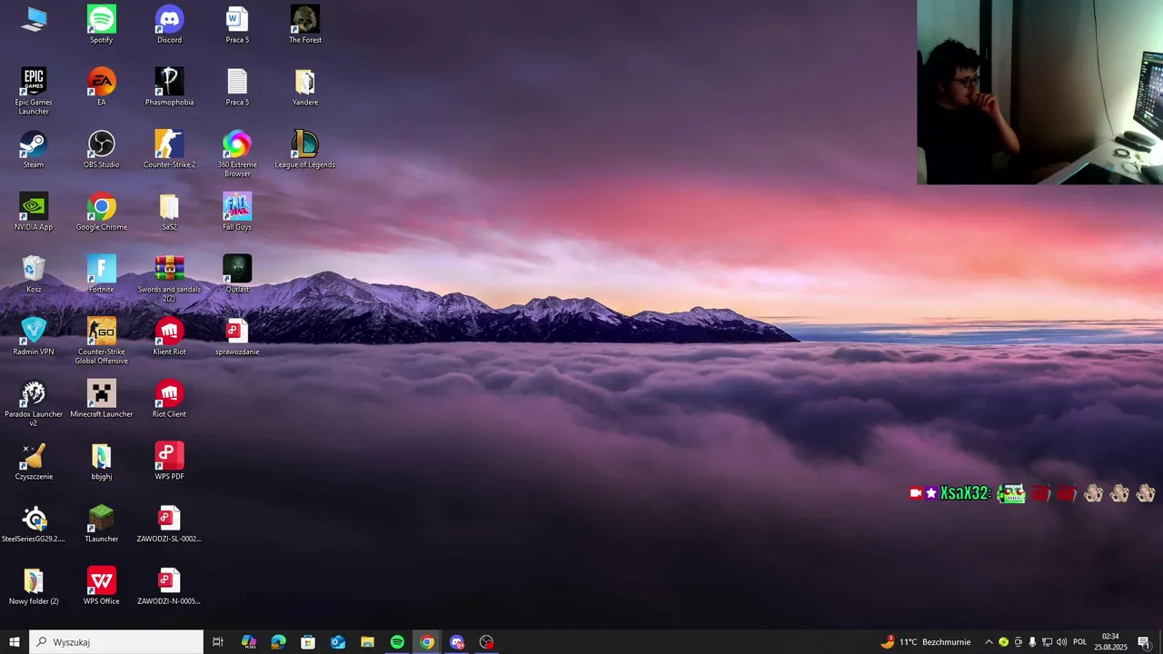Open Outlook from the taskbar
This screenshot has width=1163, height=654.
338,642
